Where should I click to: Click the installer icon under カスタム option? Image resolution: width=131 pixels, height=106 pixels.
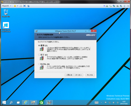click(x=42, y=68)
